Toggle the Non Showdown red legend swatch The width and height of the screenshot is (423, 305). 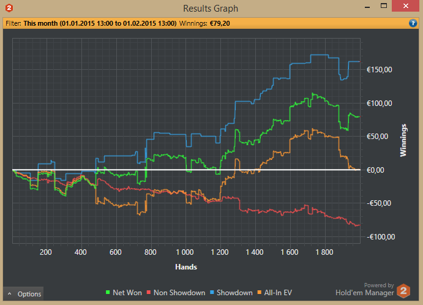(148, 292)
